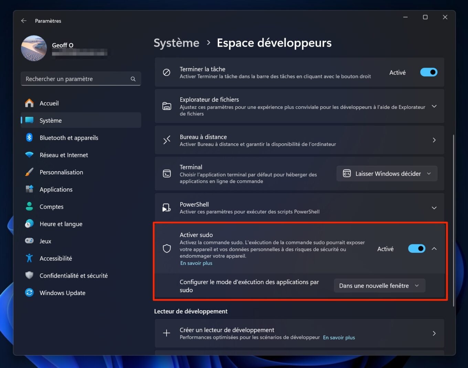
Task: Click the Espace développeurs page title
Action: 274,43
